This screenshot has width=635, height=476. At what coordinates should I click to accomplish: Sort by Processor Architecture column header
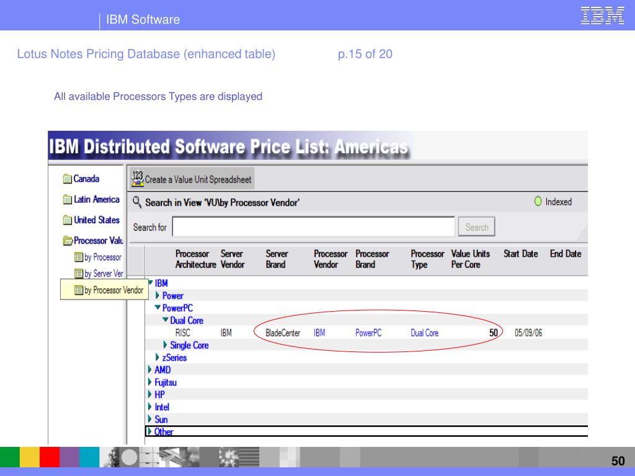coord(195,259)
